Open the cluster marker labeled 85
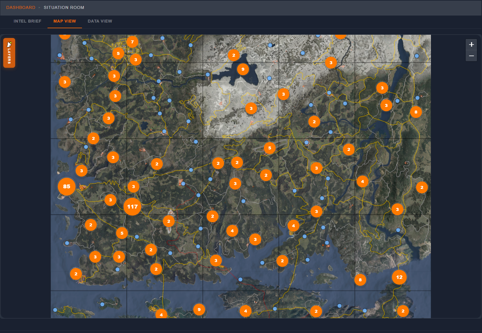This screenshot has height=333, width=482. pos(67,187)
